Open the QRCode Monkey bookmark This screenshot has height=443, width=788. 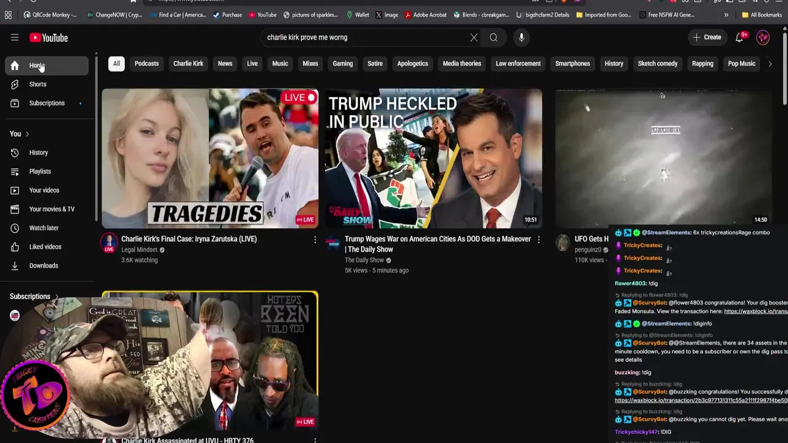click(50, 15)
